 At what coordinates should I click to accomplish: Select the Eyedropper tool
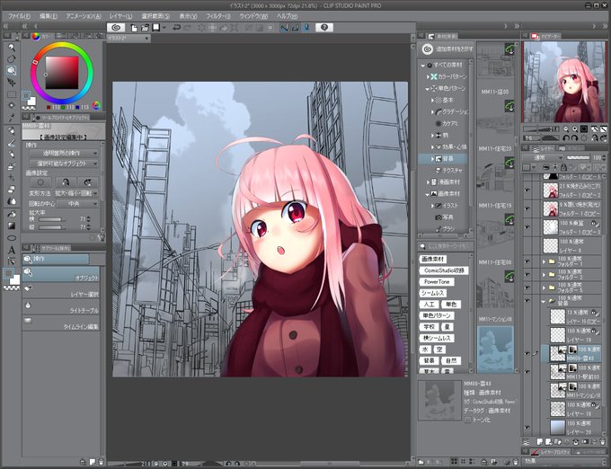[12, 118]
